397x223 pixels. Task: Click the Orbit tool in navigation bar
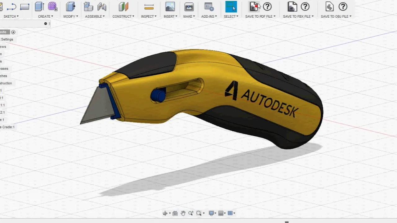(165, 213)
